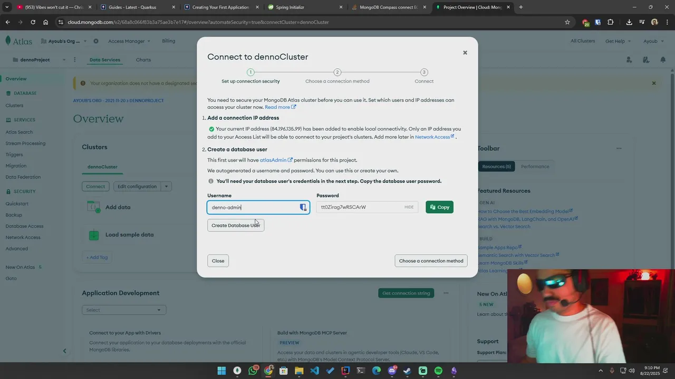The height and width of the screenshot is (379, 675).
Task: Open project options three-dot menu
Action: pos(75,60)
